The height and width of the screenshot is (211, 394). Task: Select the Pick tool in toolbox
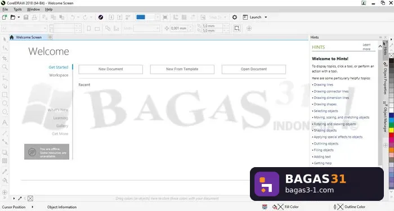5,39
